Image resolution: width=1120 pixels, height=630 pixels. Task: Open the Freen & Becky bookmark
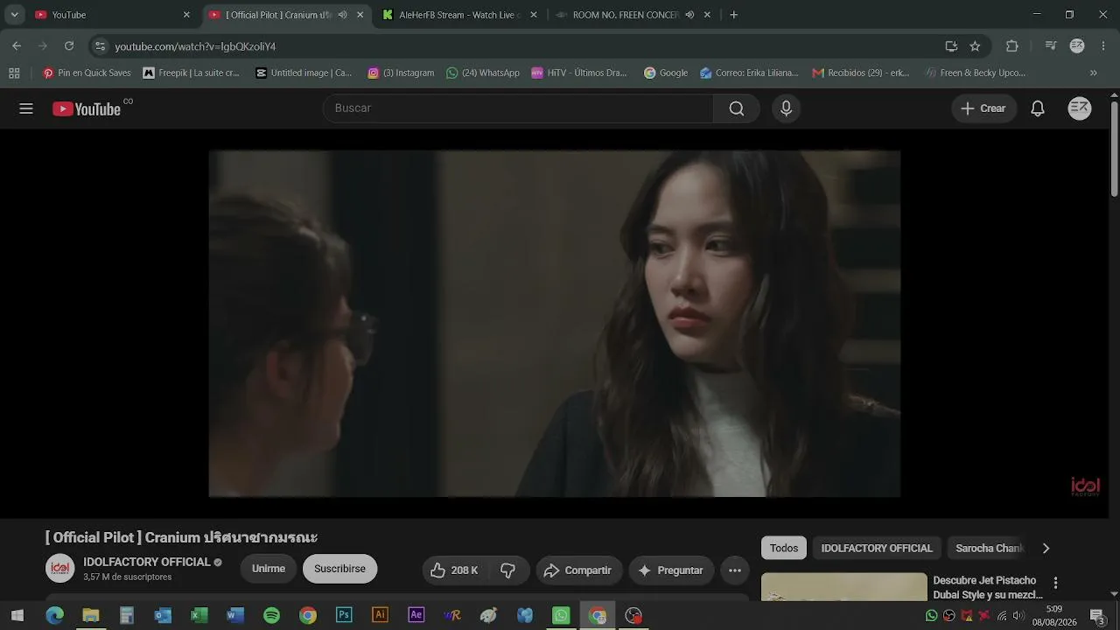975,73
